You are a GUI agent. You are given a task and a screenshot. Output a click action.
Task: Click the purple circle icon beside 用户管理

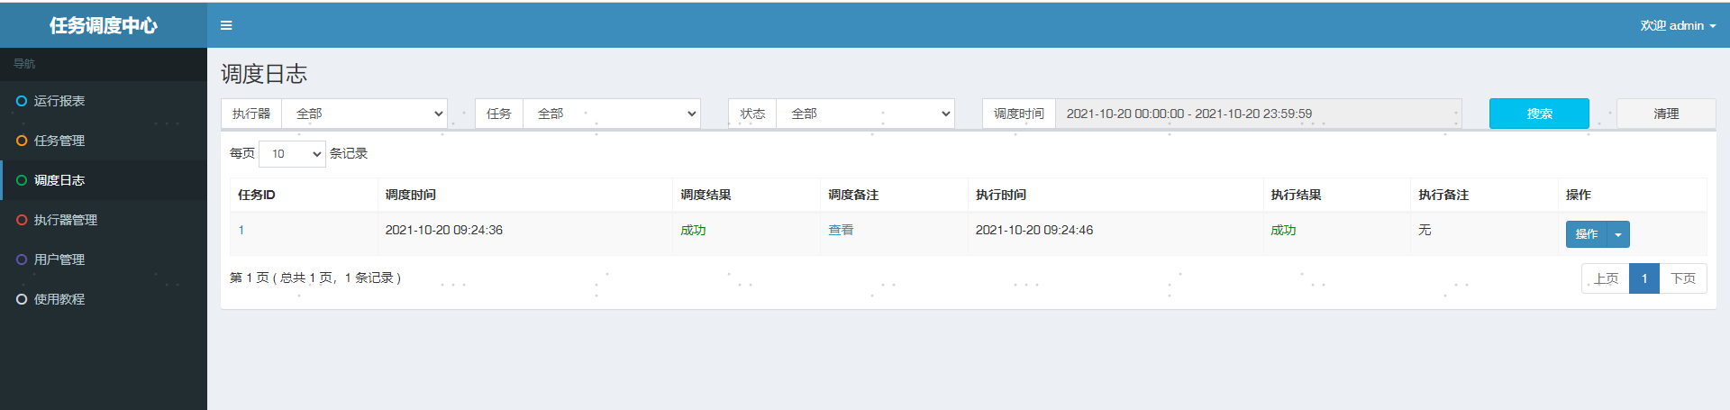22,260
